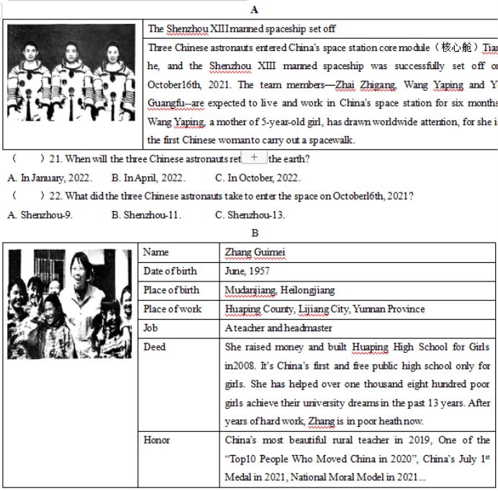Click the Name label cell
This screenshot has height=491, width=498.
(156, 253)
